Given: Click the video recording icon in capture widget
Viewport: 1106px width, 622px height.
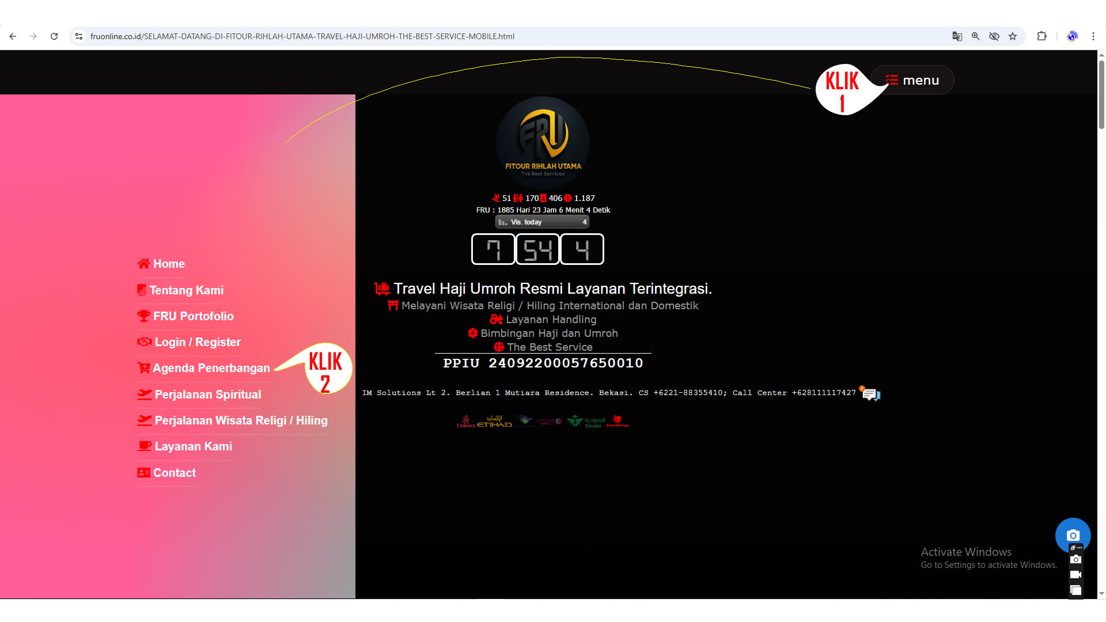Looking at the screenshot, I should [x=1075, y=575].
